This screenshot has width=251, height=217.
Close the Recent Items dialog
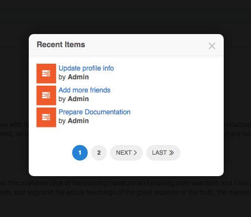[x=212, y=46]
